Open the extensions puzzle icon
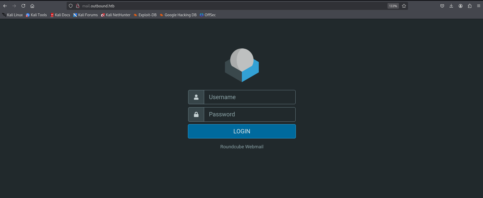 pos(470,6)
